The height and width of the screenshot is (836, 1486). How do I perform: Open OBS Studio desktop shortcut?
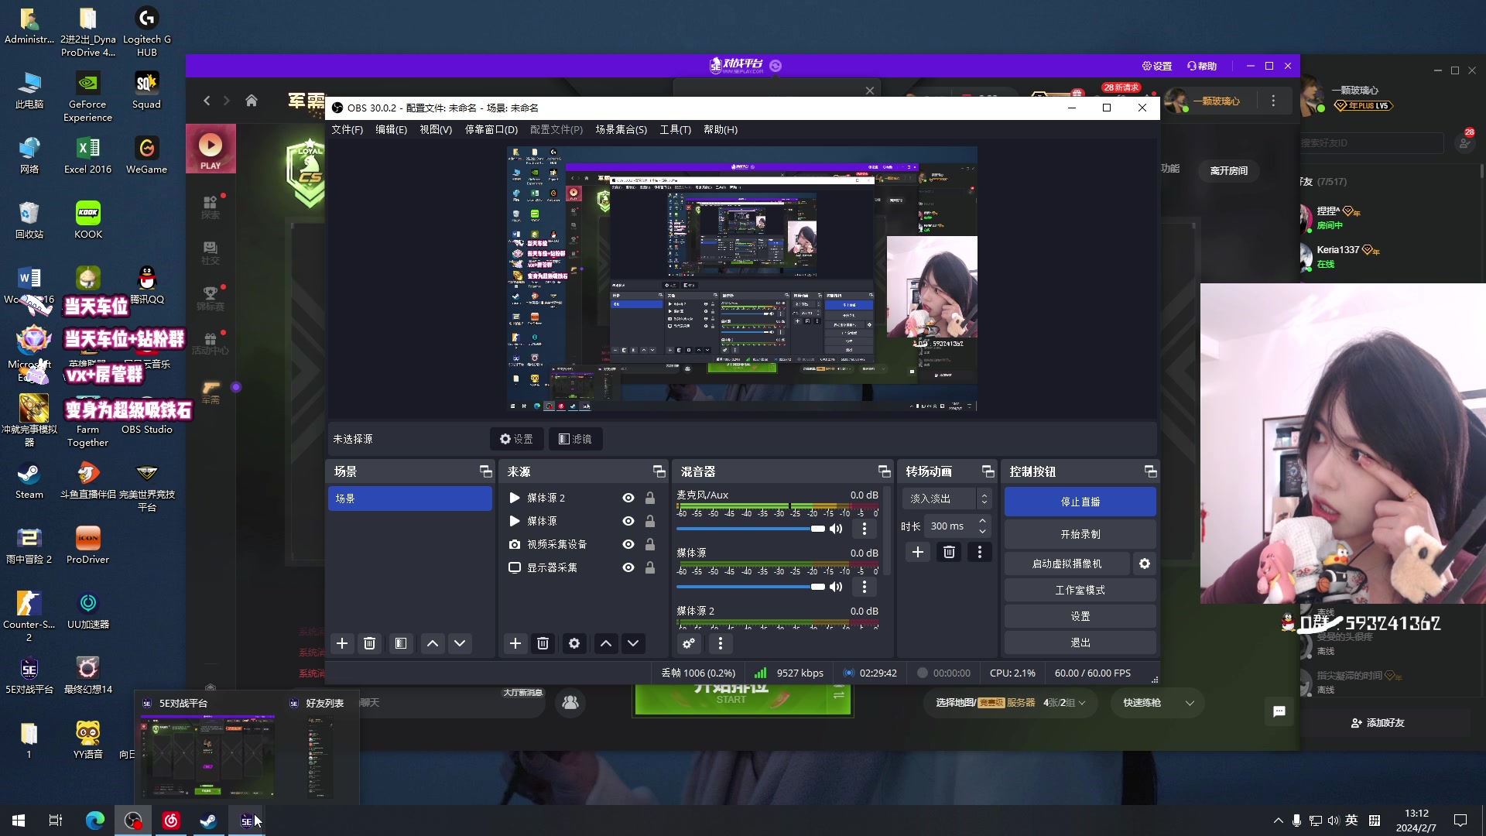coord(146,416)
